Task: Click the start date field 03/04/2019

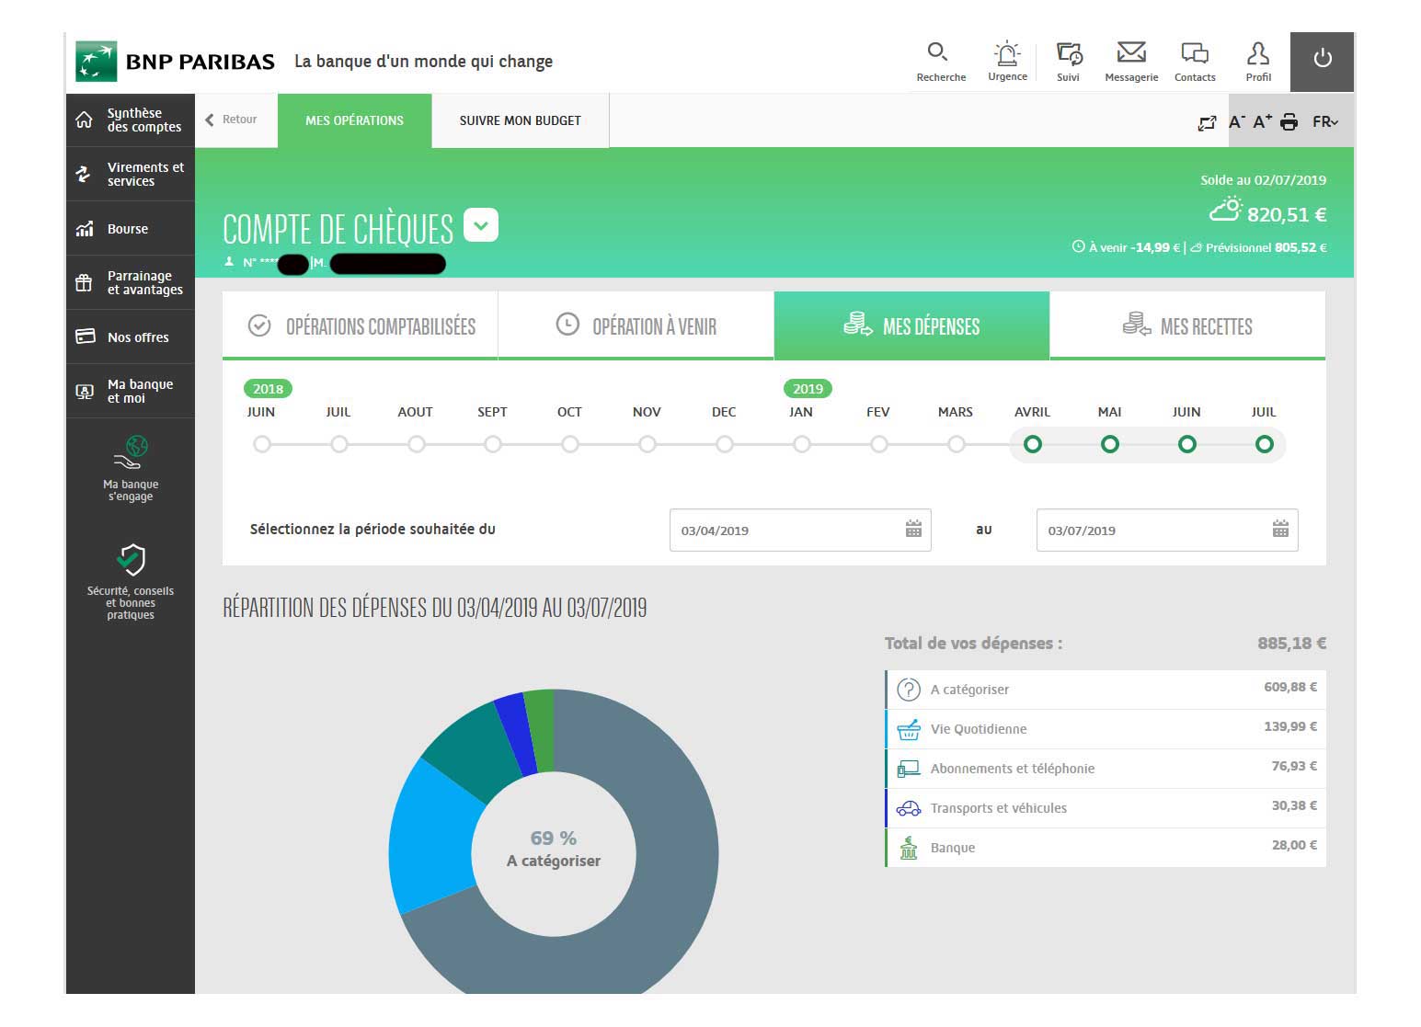Action: click(x=800, y=530)
